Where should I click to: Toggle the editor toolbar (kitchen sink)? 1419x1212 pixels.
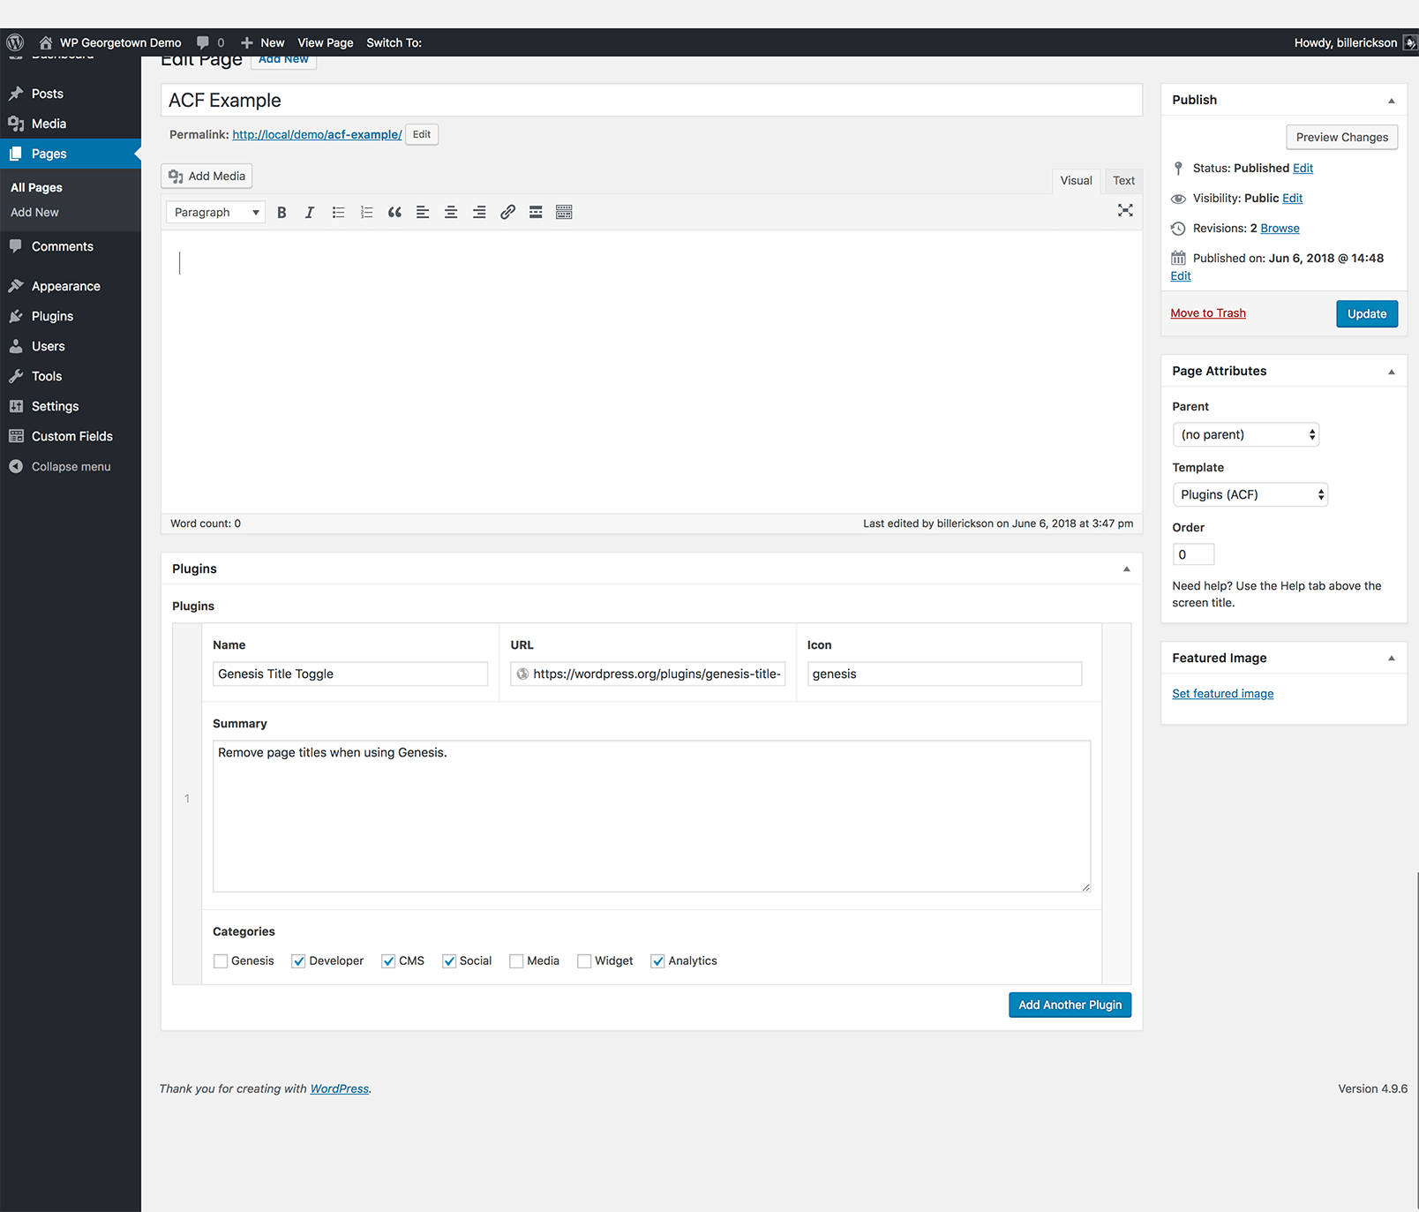pos(564,212)
